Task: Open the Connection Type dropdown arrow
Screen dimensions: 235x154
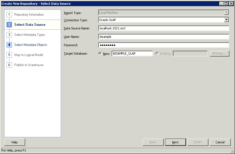Action: 226,20
